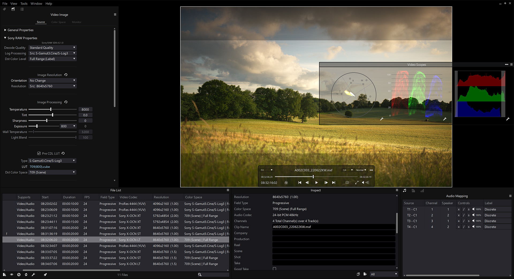The image size is (514, 279).
Task: Click the solo 's' button for T1 - C1
Action: point(468,210)
